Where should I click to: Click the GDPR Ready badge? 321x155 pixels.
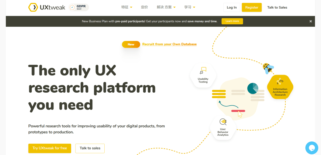click(x=79, y=7)
